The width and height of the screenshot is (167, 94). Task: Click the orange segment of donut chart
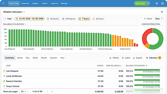coord(147,46)
